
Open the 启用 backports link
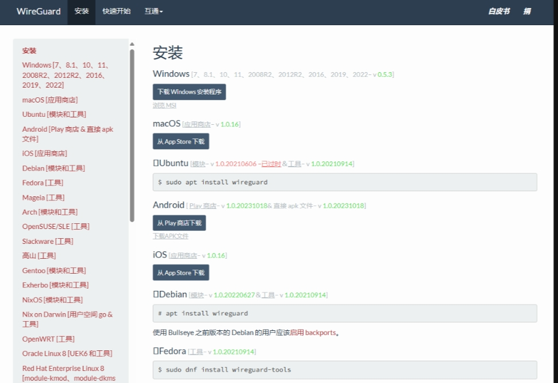click(x=313, y=333)
